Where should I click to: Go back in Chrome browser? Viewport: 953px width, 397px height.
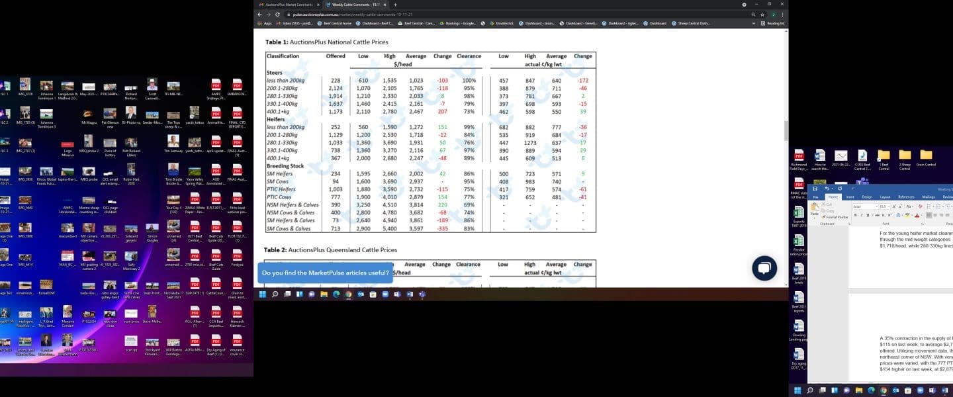(x=259, y=14)
